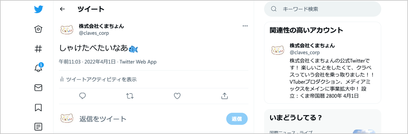Go back using the arrow icon

pos(63,10)
